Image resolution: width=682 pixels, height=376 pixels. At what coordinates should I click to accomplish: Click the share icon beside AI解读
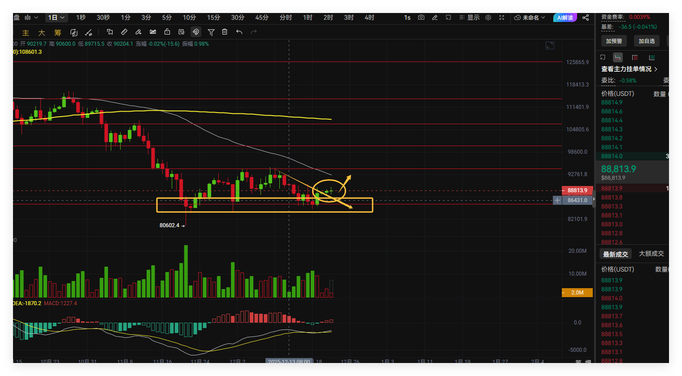586,17
